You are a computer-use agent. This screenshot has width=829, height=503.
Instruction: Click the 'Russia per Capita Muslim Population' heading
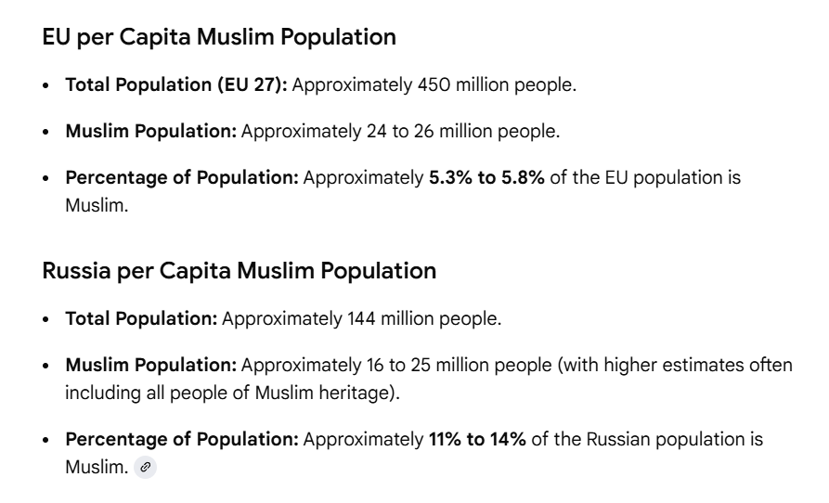tap(239, 271)
